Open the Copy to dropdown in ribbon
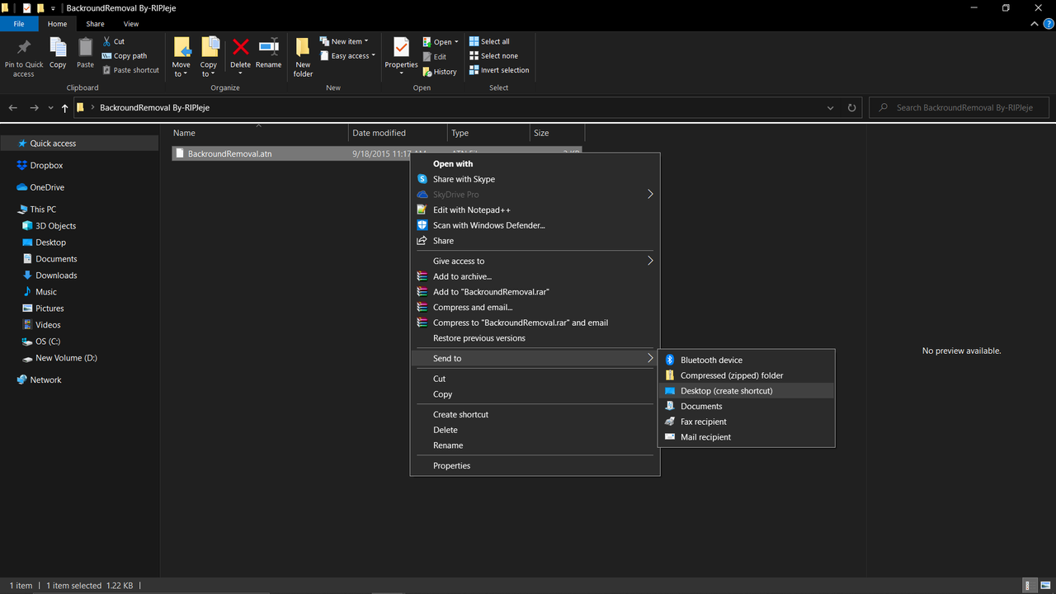1056x594 pixels. click(x=209, y=58)
